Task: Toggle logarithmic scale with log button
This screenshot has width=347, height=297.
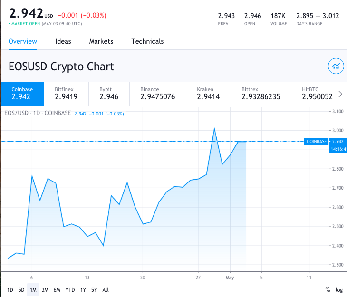Action: coord(339,290)
